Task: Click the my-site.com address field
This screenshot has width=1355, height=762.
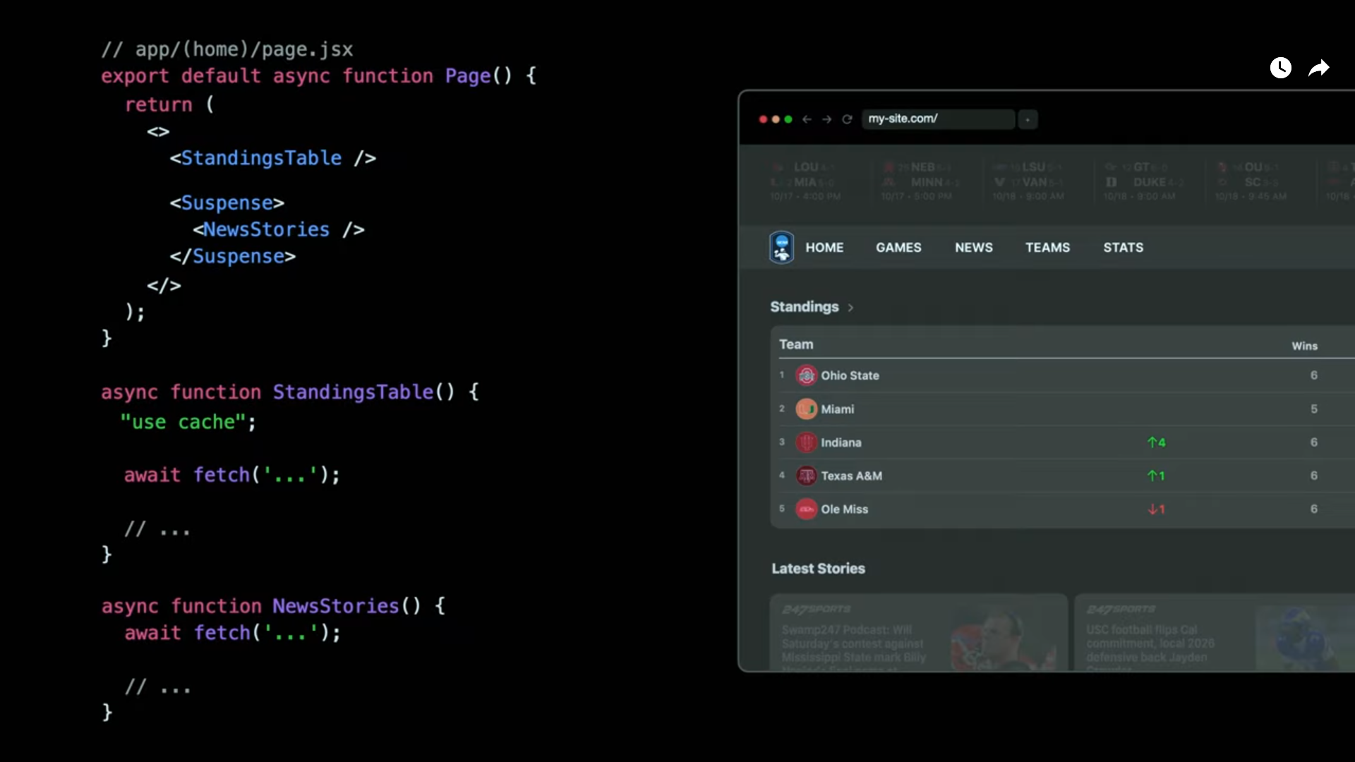Action: pos(937,119)
